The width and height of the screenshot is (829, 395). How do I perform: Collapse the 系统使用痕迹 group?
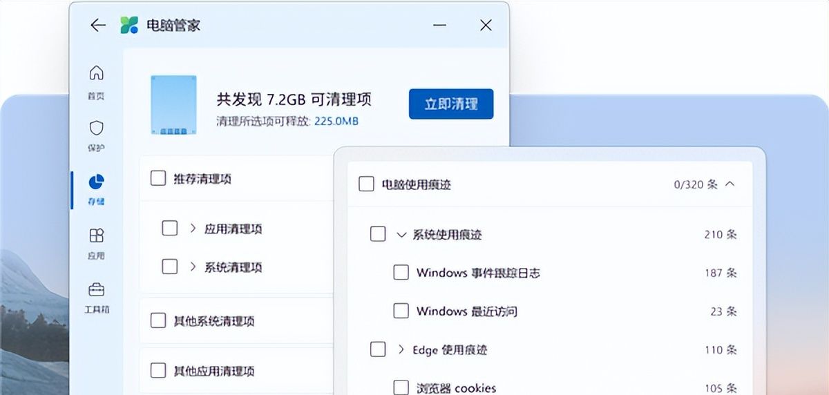(401, 235)
